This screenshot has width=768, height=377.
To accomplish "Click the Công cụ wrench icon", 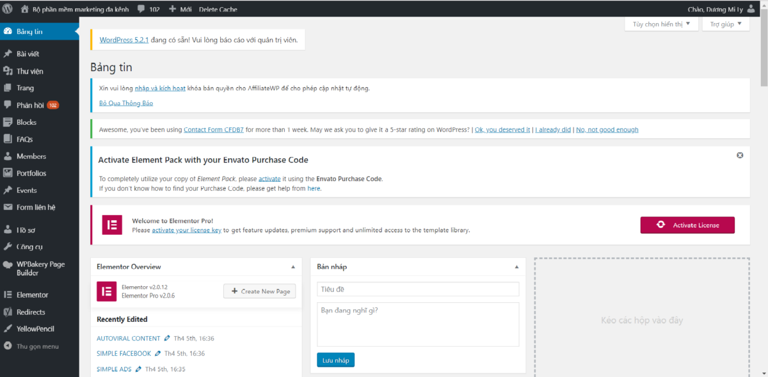I will coord(8,246).
